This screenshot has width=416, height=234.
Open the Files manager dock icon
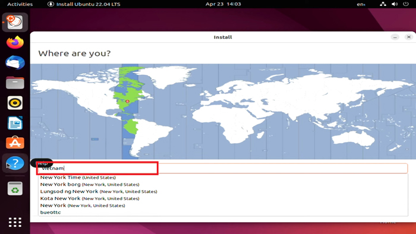coord(15,83)
